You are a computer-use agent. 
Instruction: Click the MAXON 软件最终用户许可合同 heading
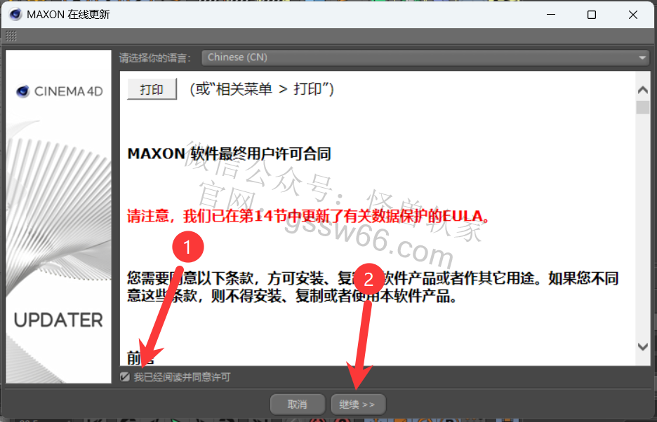[x=230, y=154]
